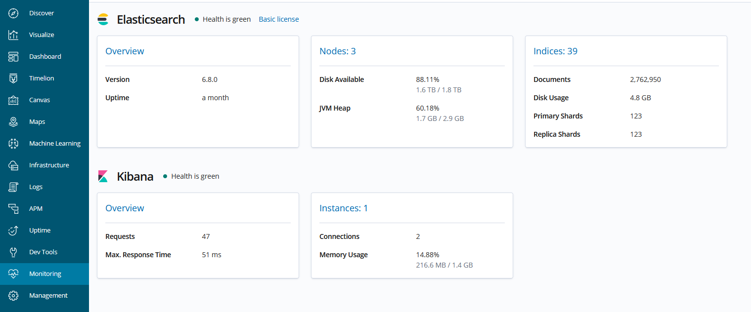Open Dev Tools menu label
Image resolution: width=751 pixels, height=312 pixels.
(x=43, y=252)
